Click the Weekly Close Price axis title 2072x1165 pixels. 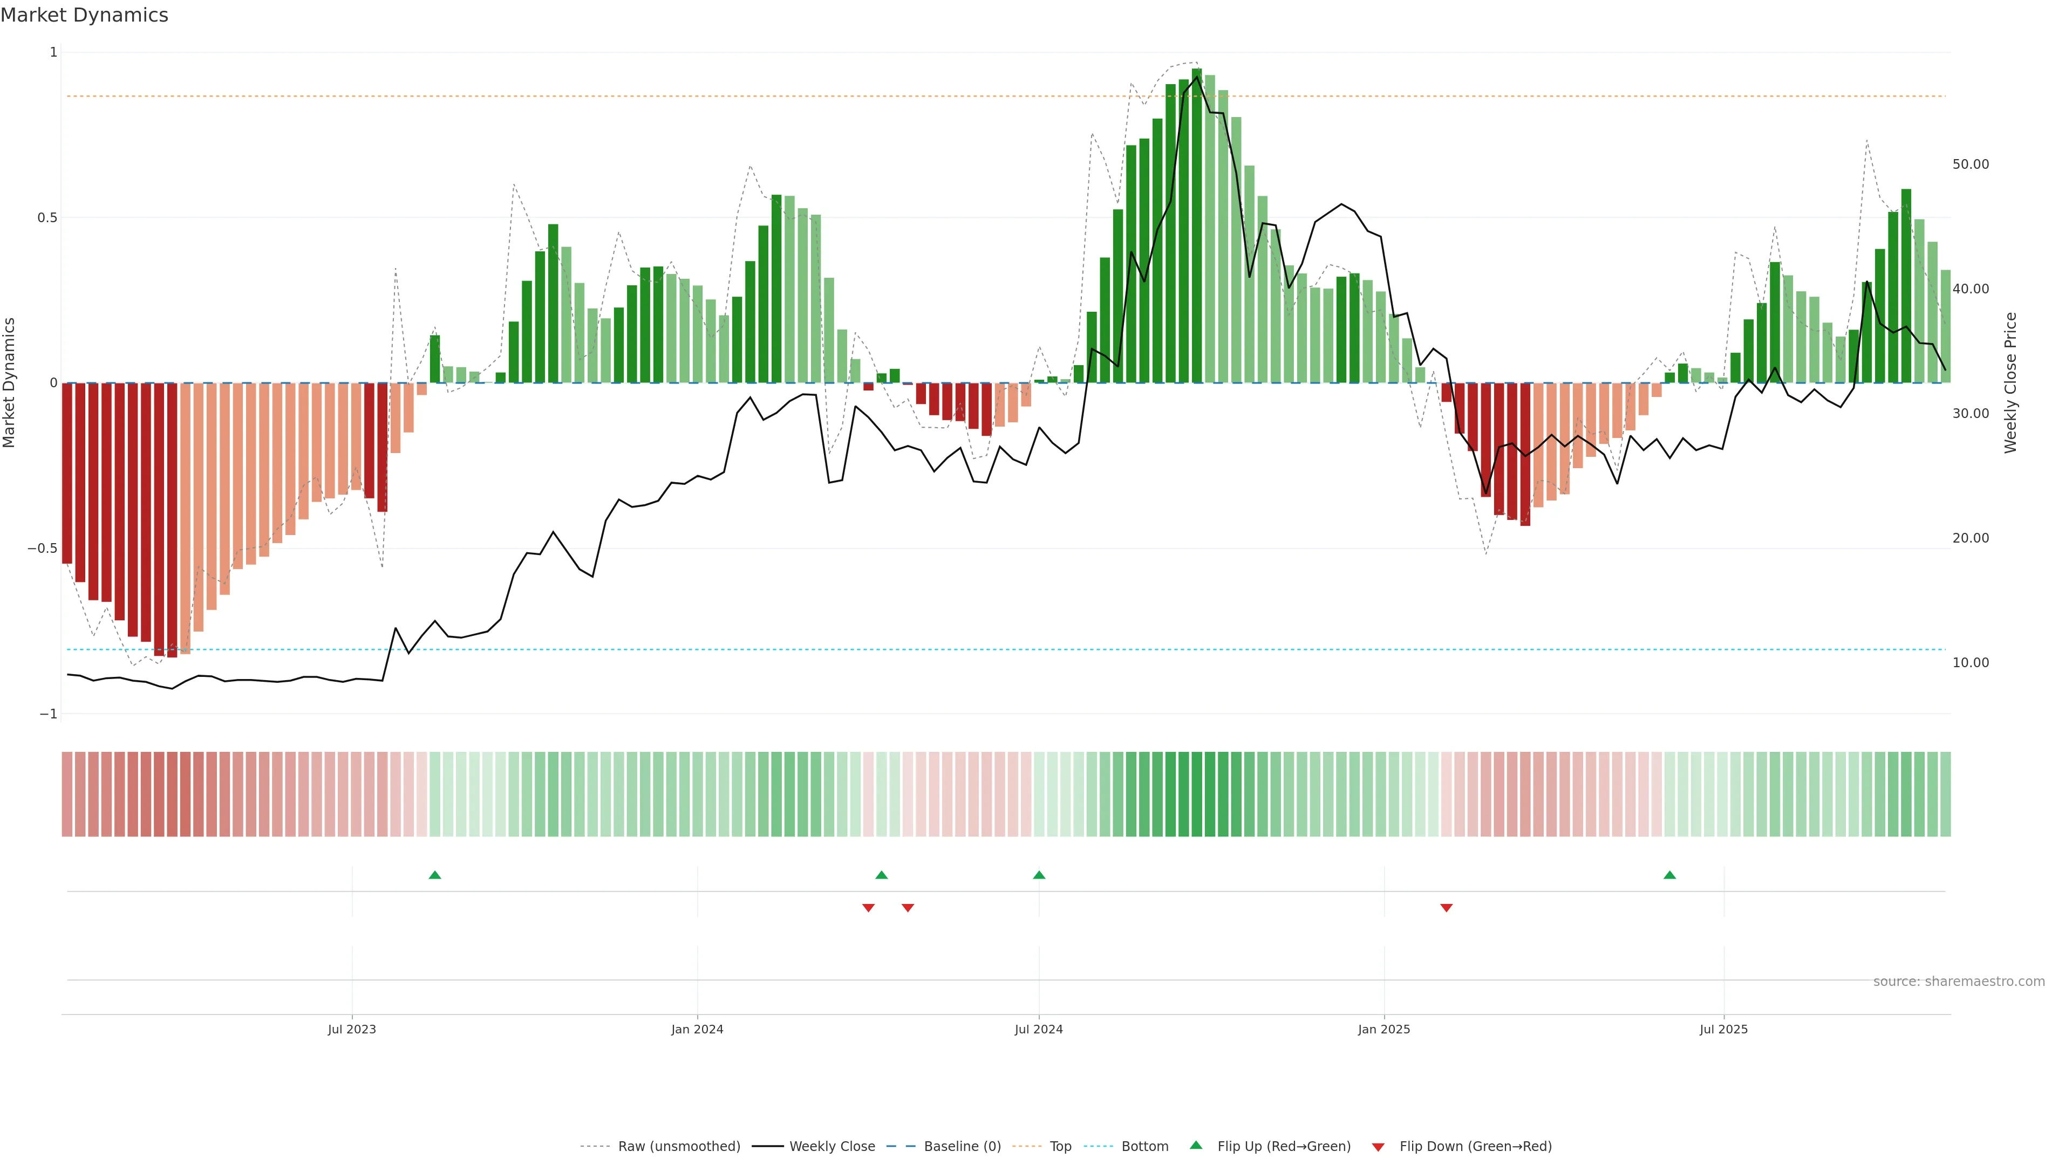[x=2010, y=383]
